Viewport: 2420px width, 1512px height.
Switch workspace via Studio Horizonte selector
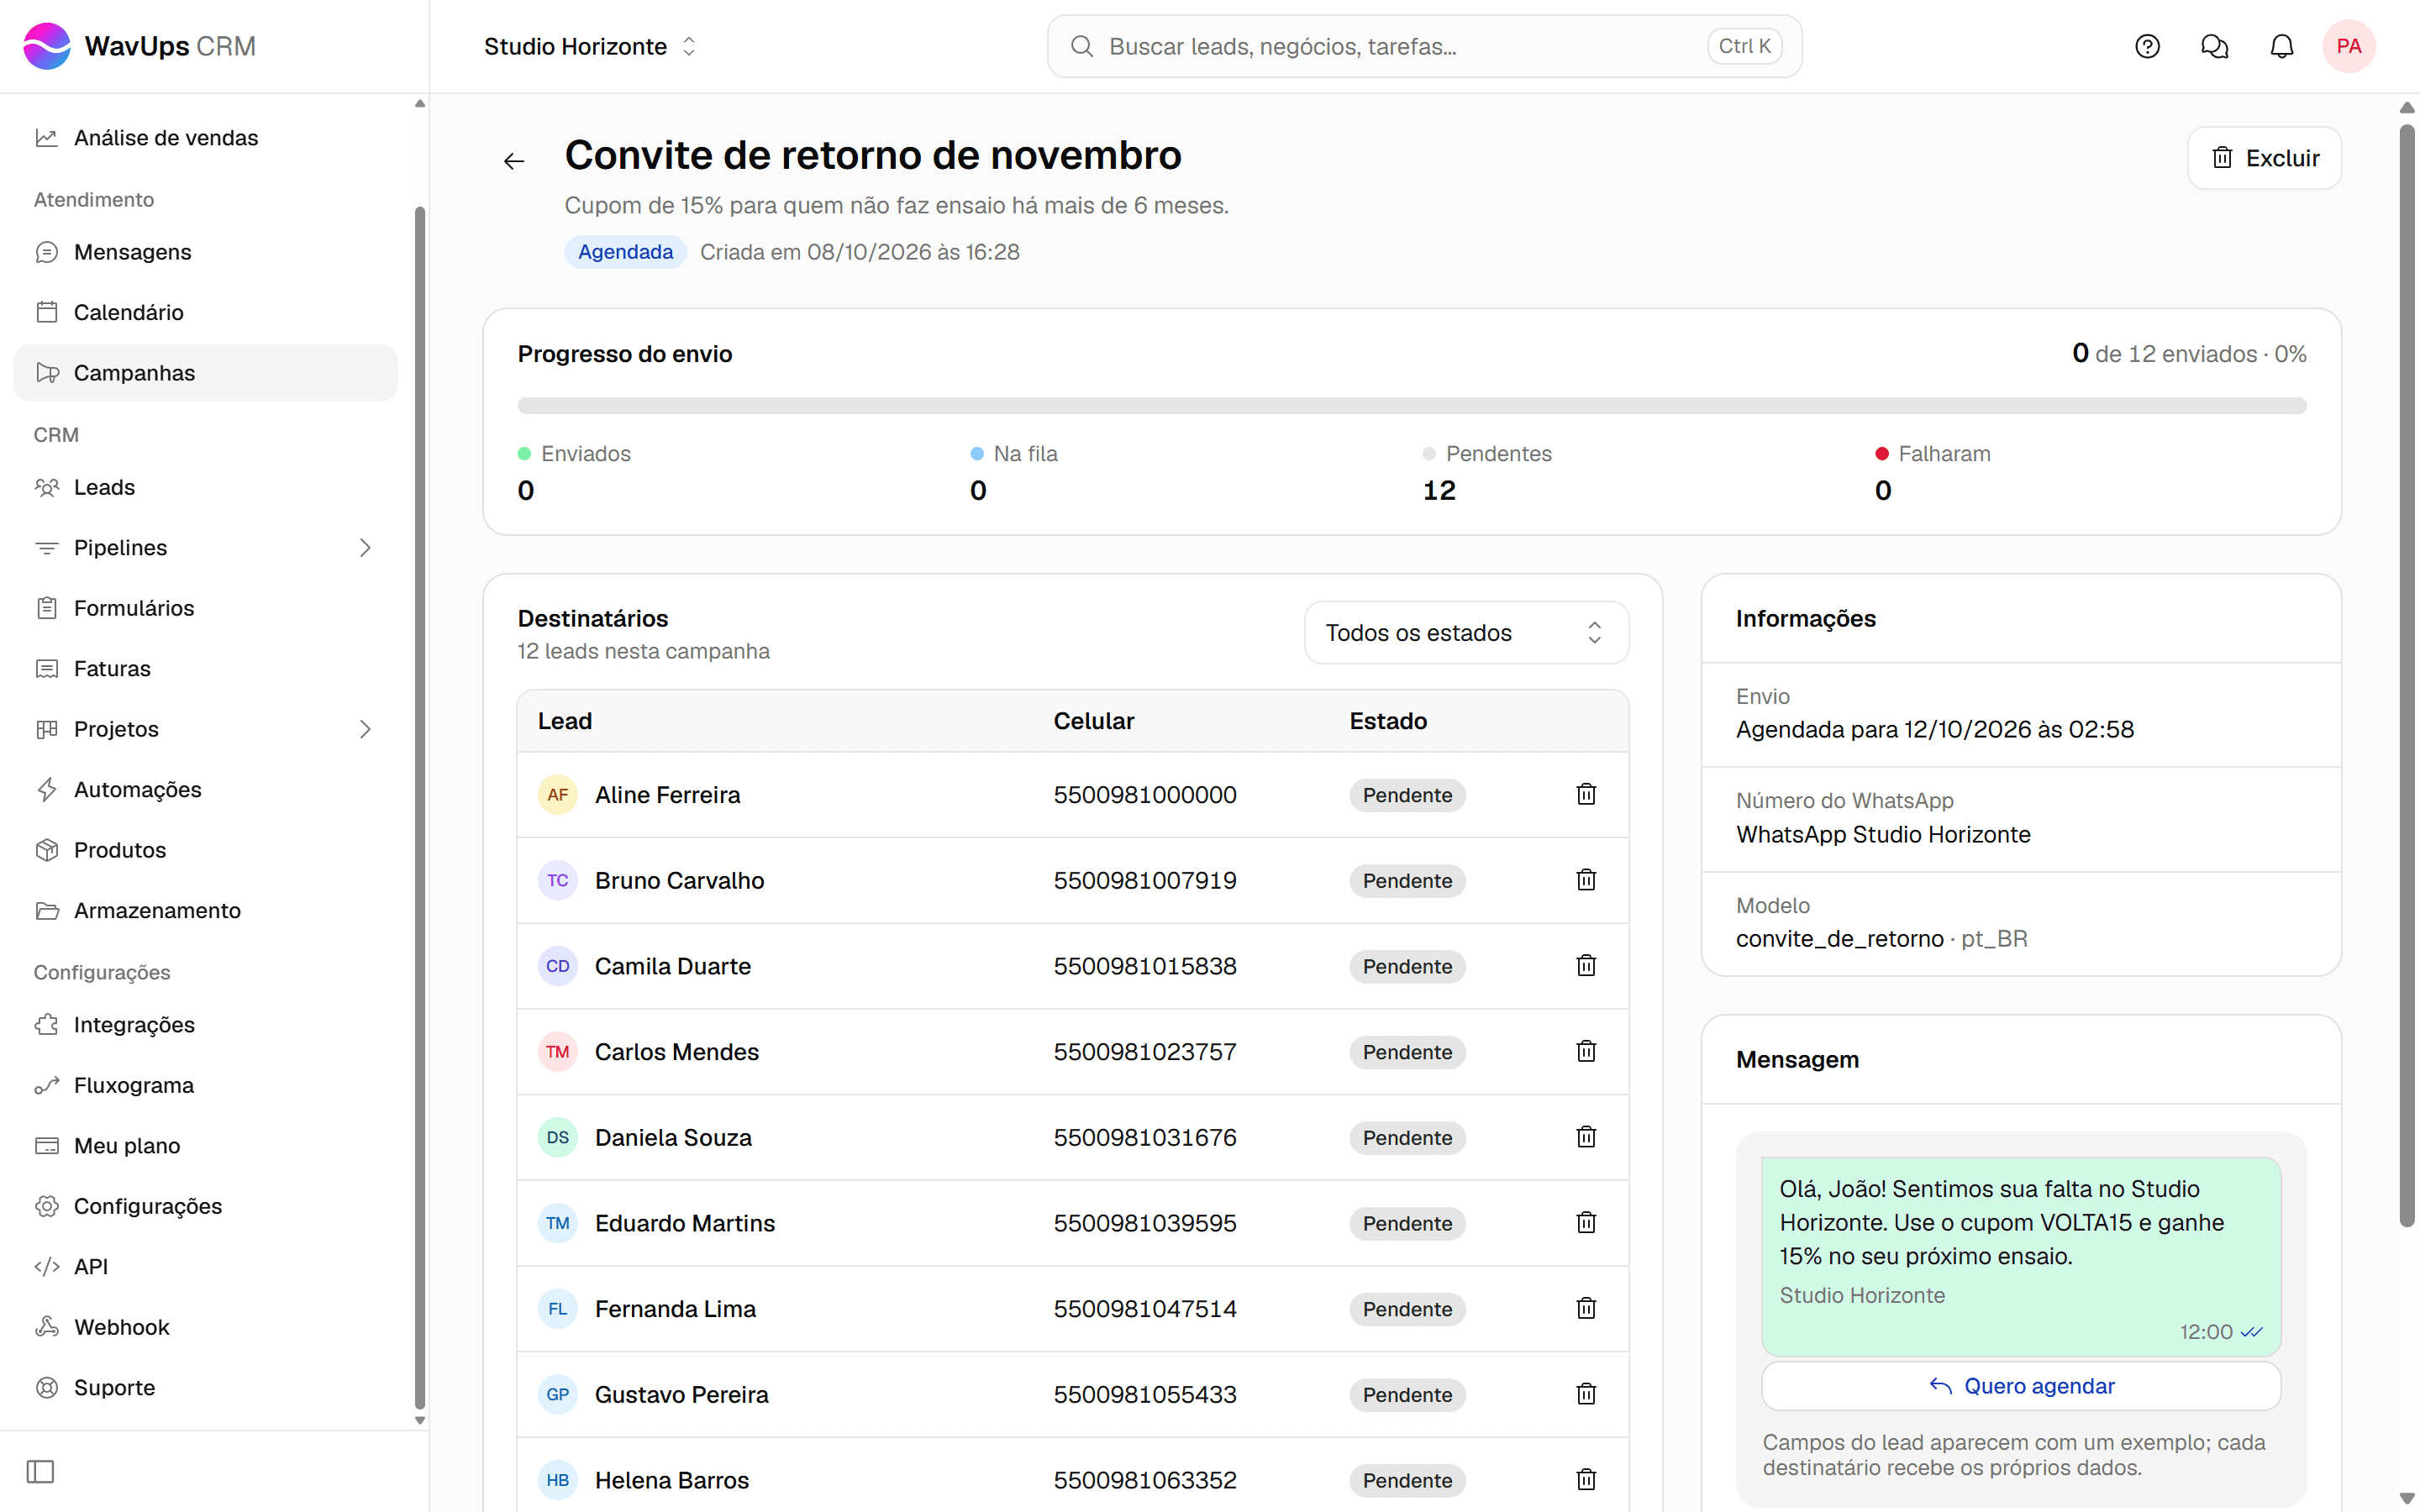click(x=590, y=46)
